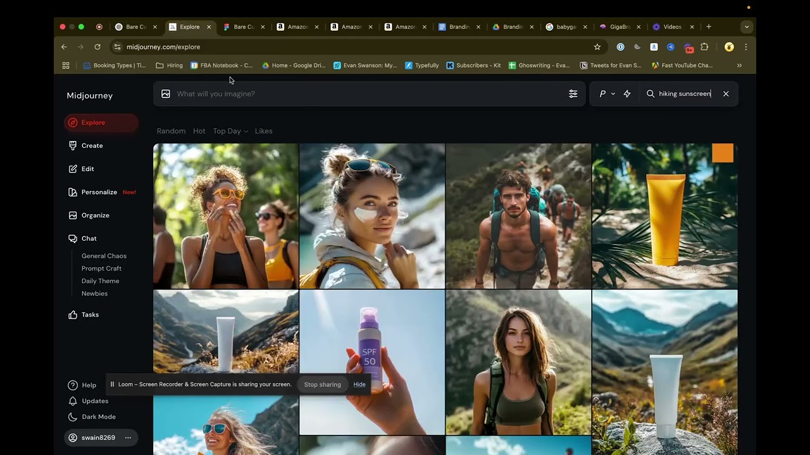
Task: Open the Create page icon
Action: pyautogui.click(x=73, y=145)
